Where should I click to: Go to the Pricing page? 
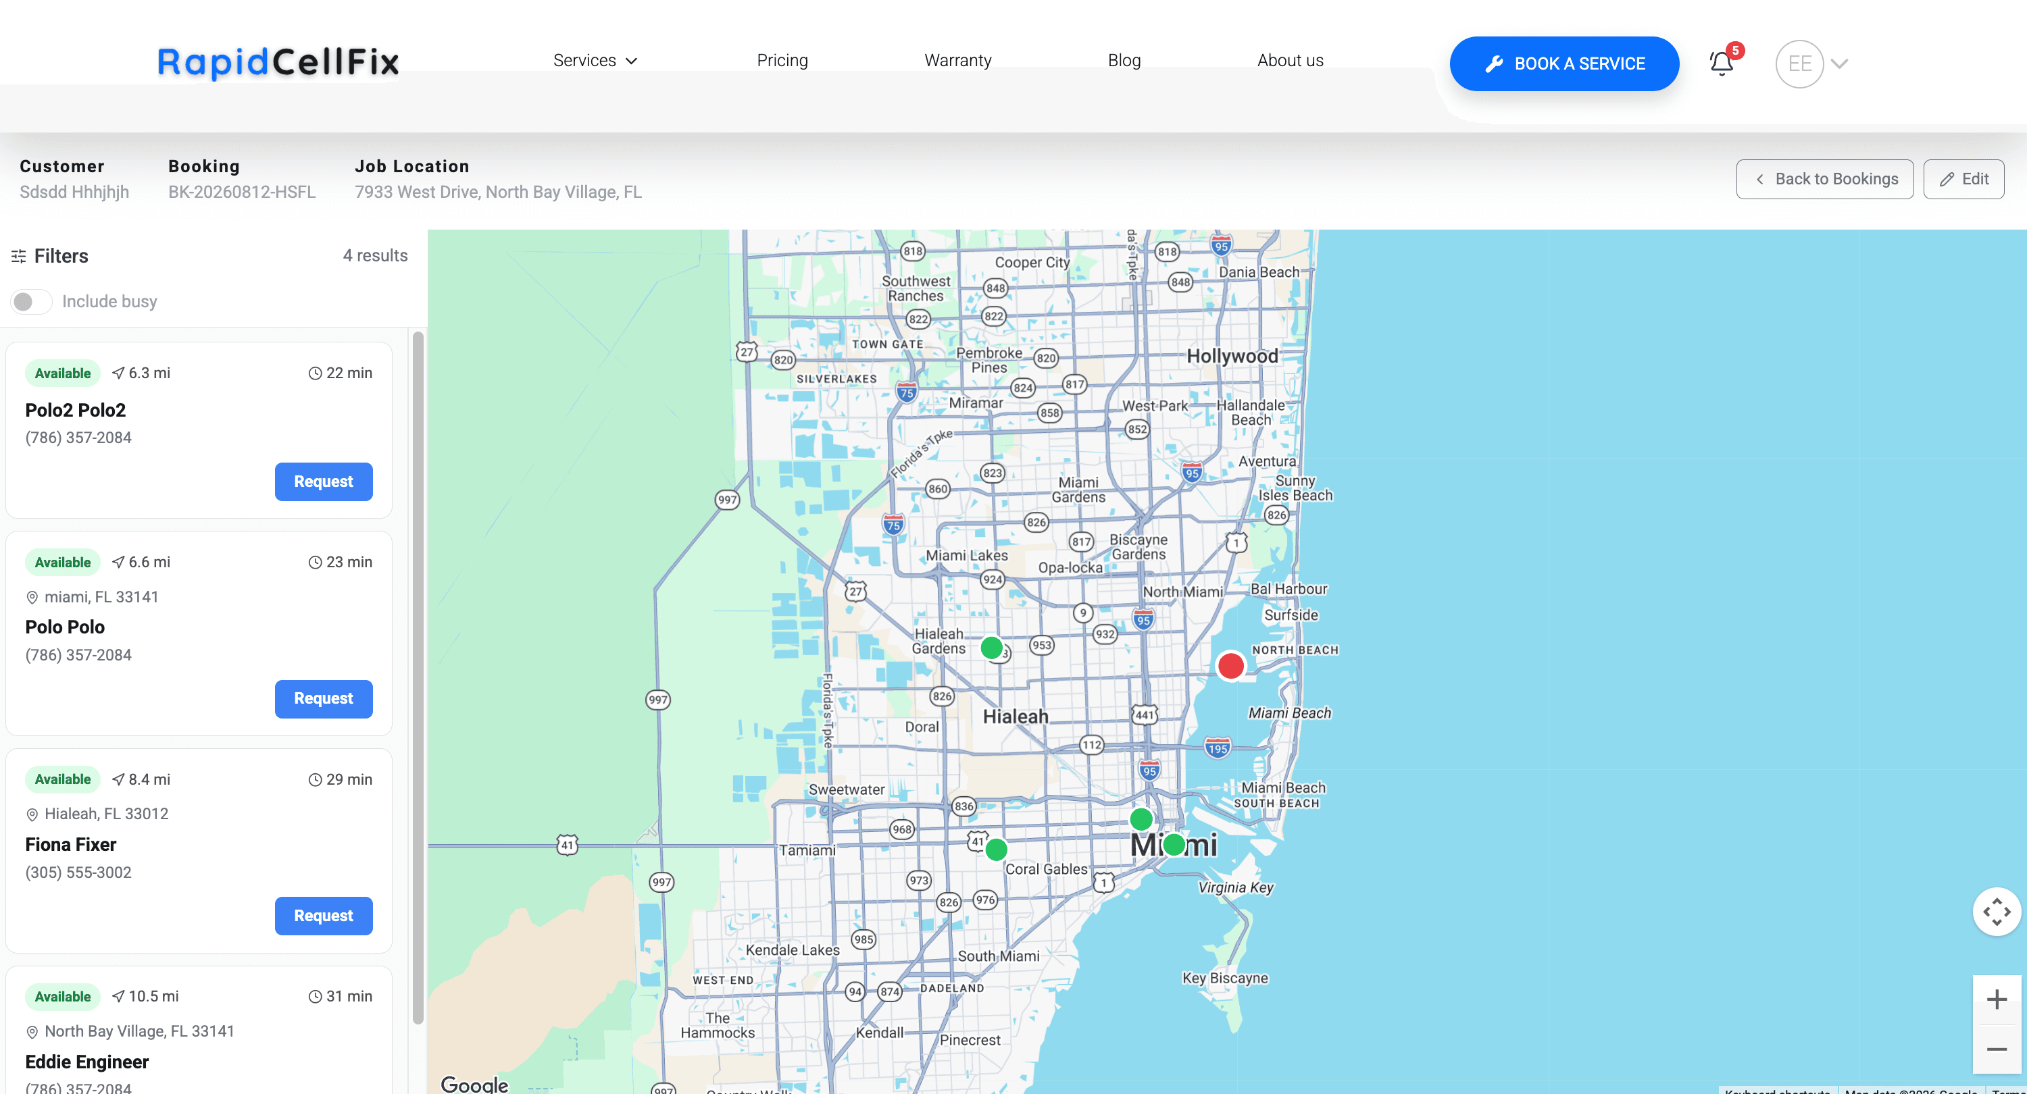click(782, 61)
